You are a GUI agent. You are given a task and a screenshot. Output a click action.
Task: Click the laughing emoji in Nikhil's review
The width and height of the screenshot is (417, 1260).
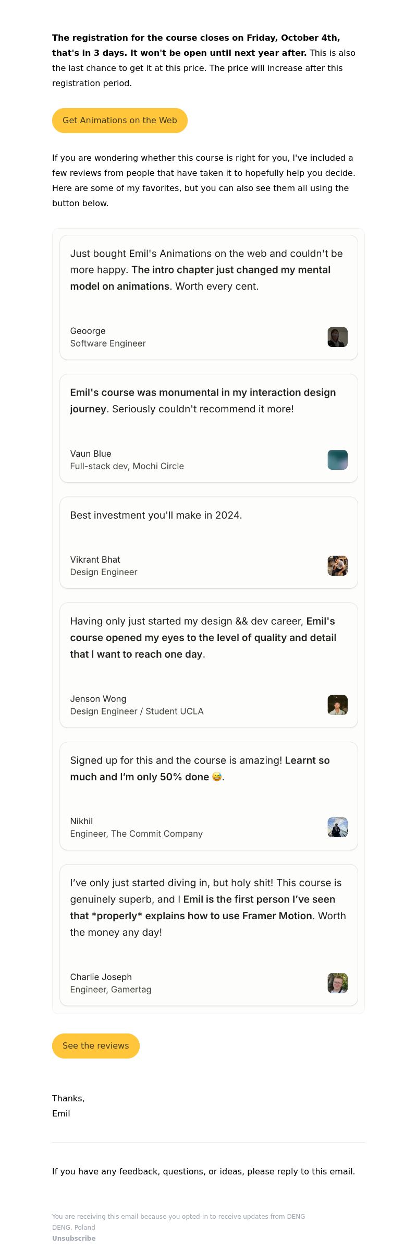click(217, 777)
